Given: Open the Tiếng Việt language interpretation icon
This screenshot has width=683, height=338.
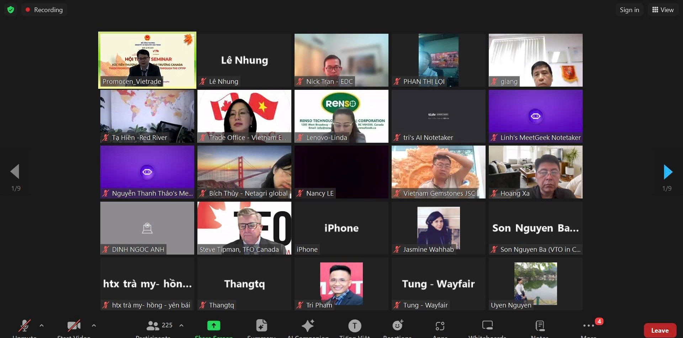Looking at the screenshot, I should (x=355, y=326).
